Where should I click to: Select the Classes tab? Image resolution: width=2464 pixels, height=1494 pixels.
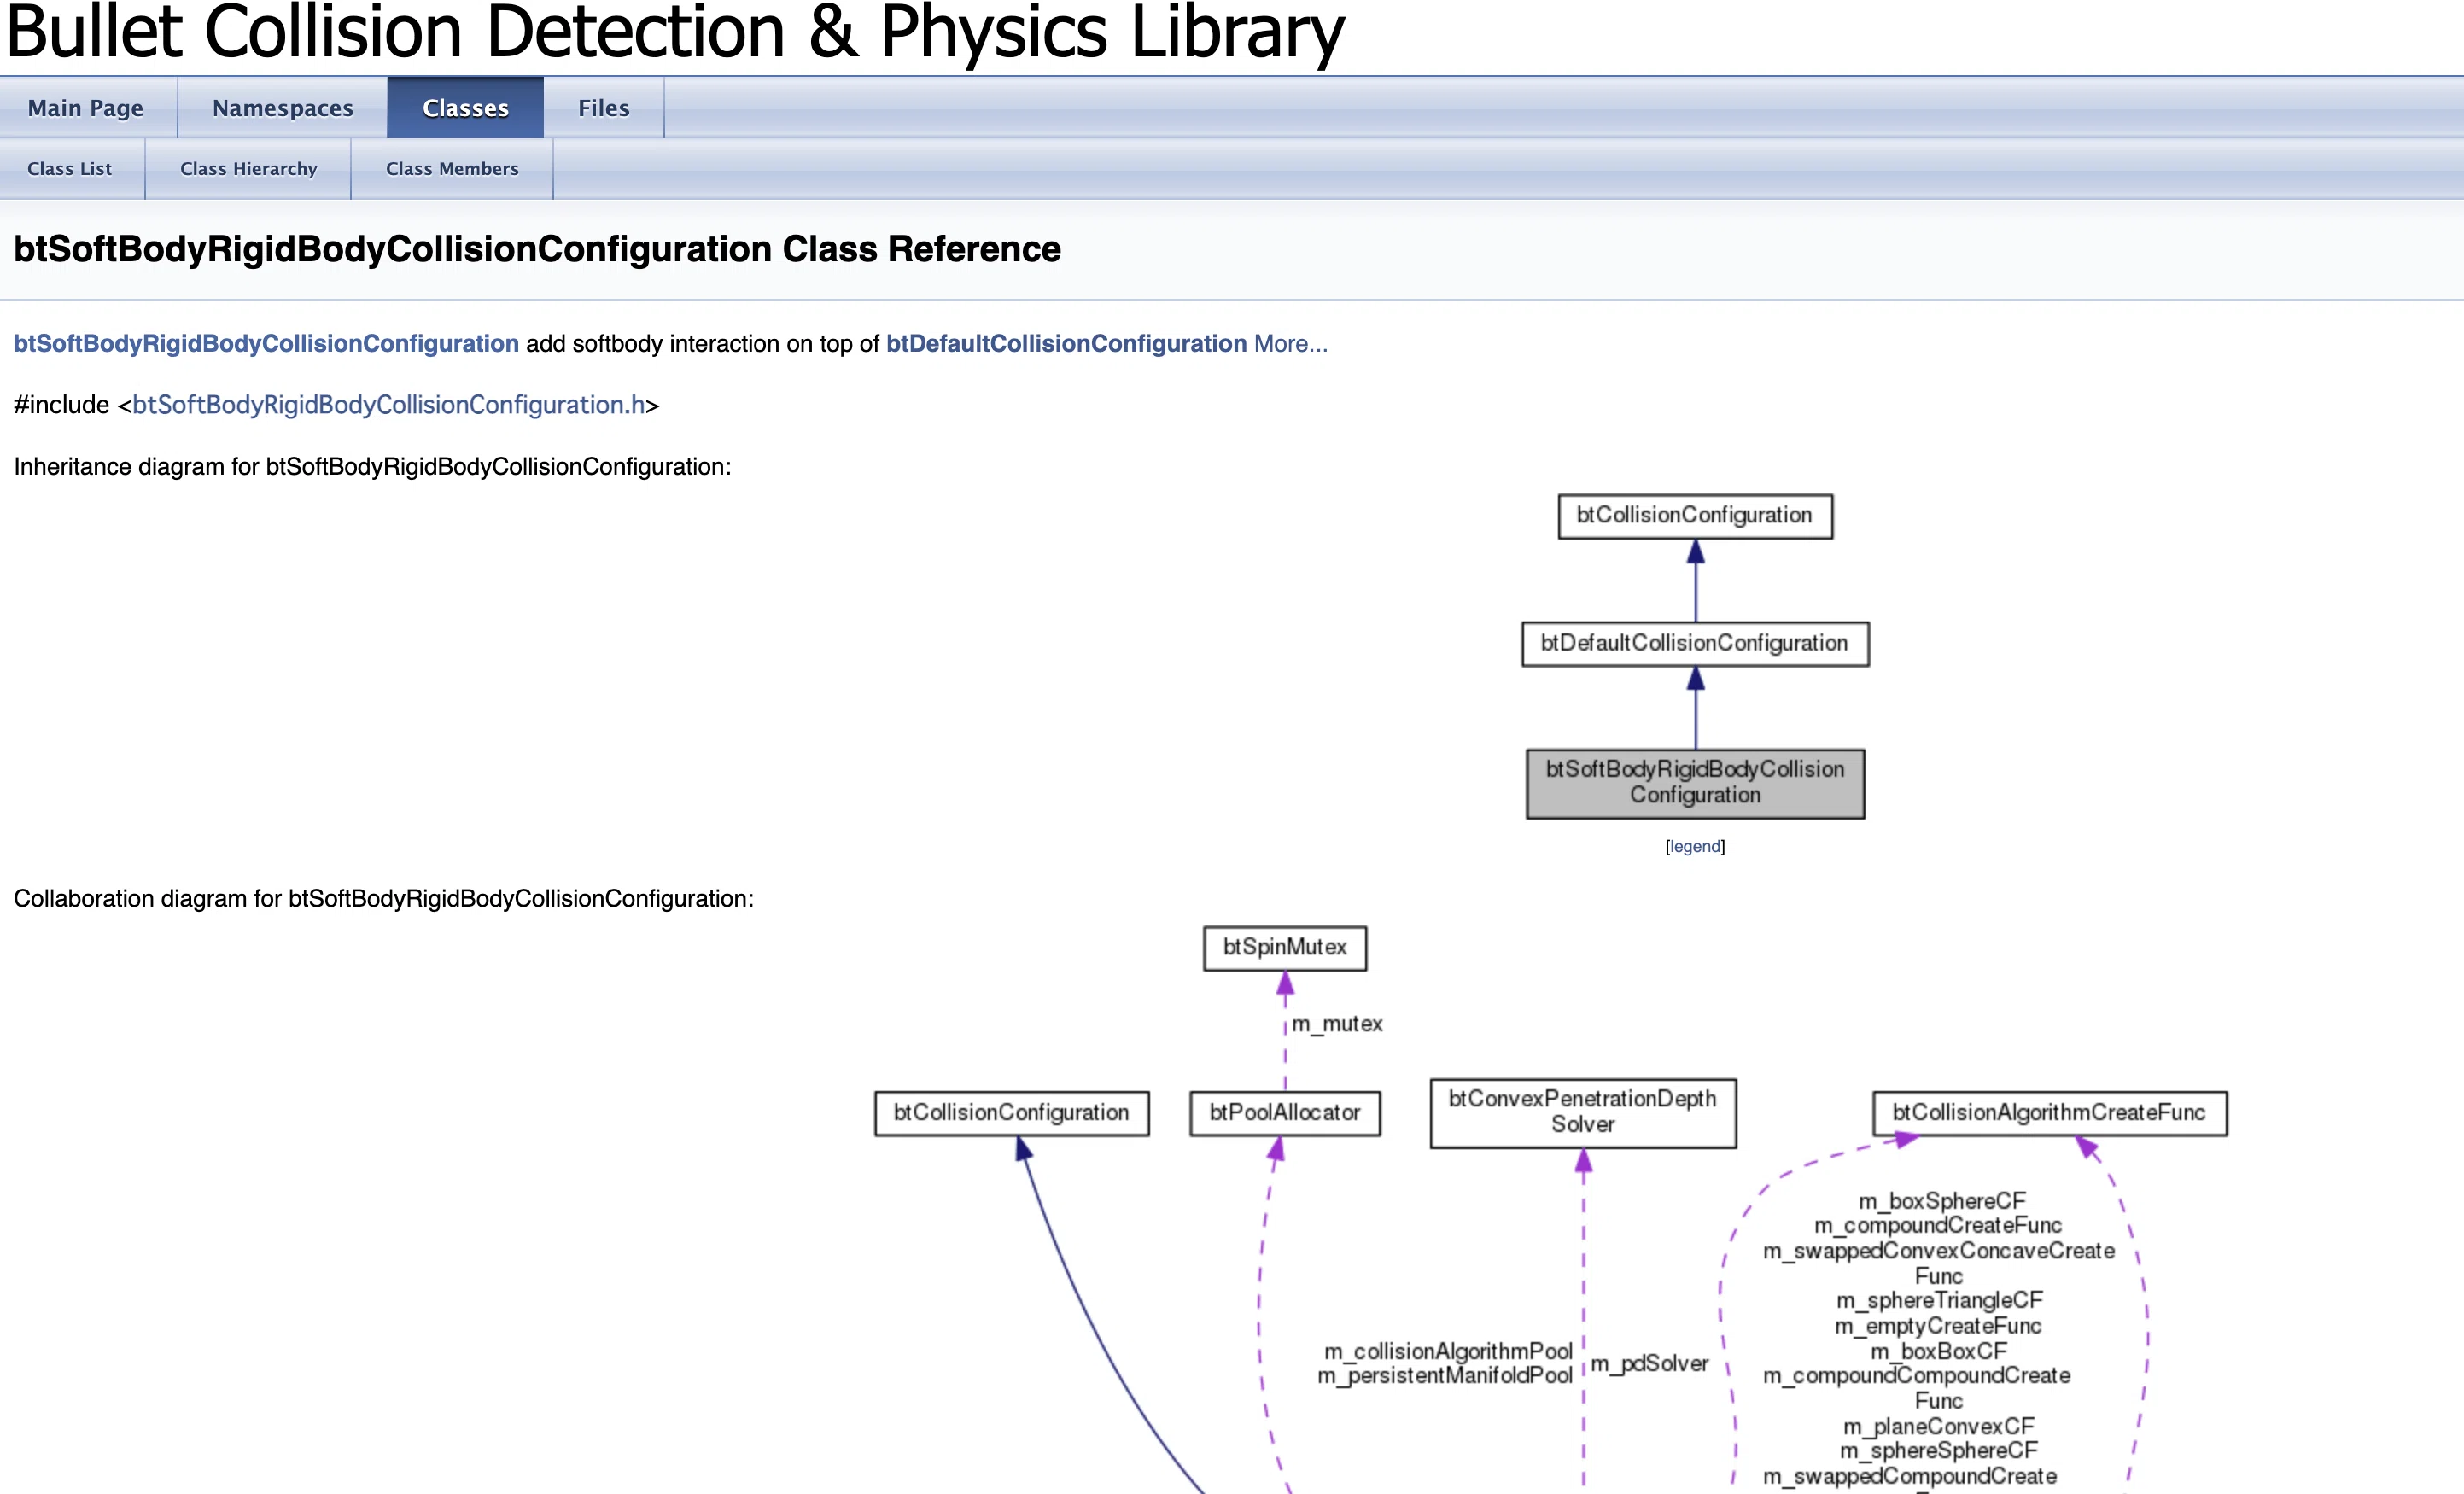point(466,108)
